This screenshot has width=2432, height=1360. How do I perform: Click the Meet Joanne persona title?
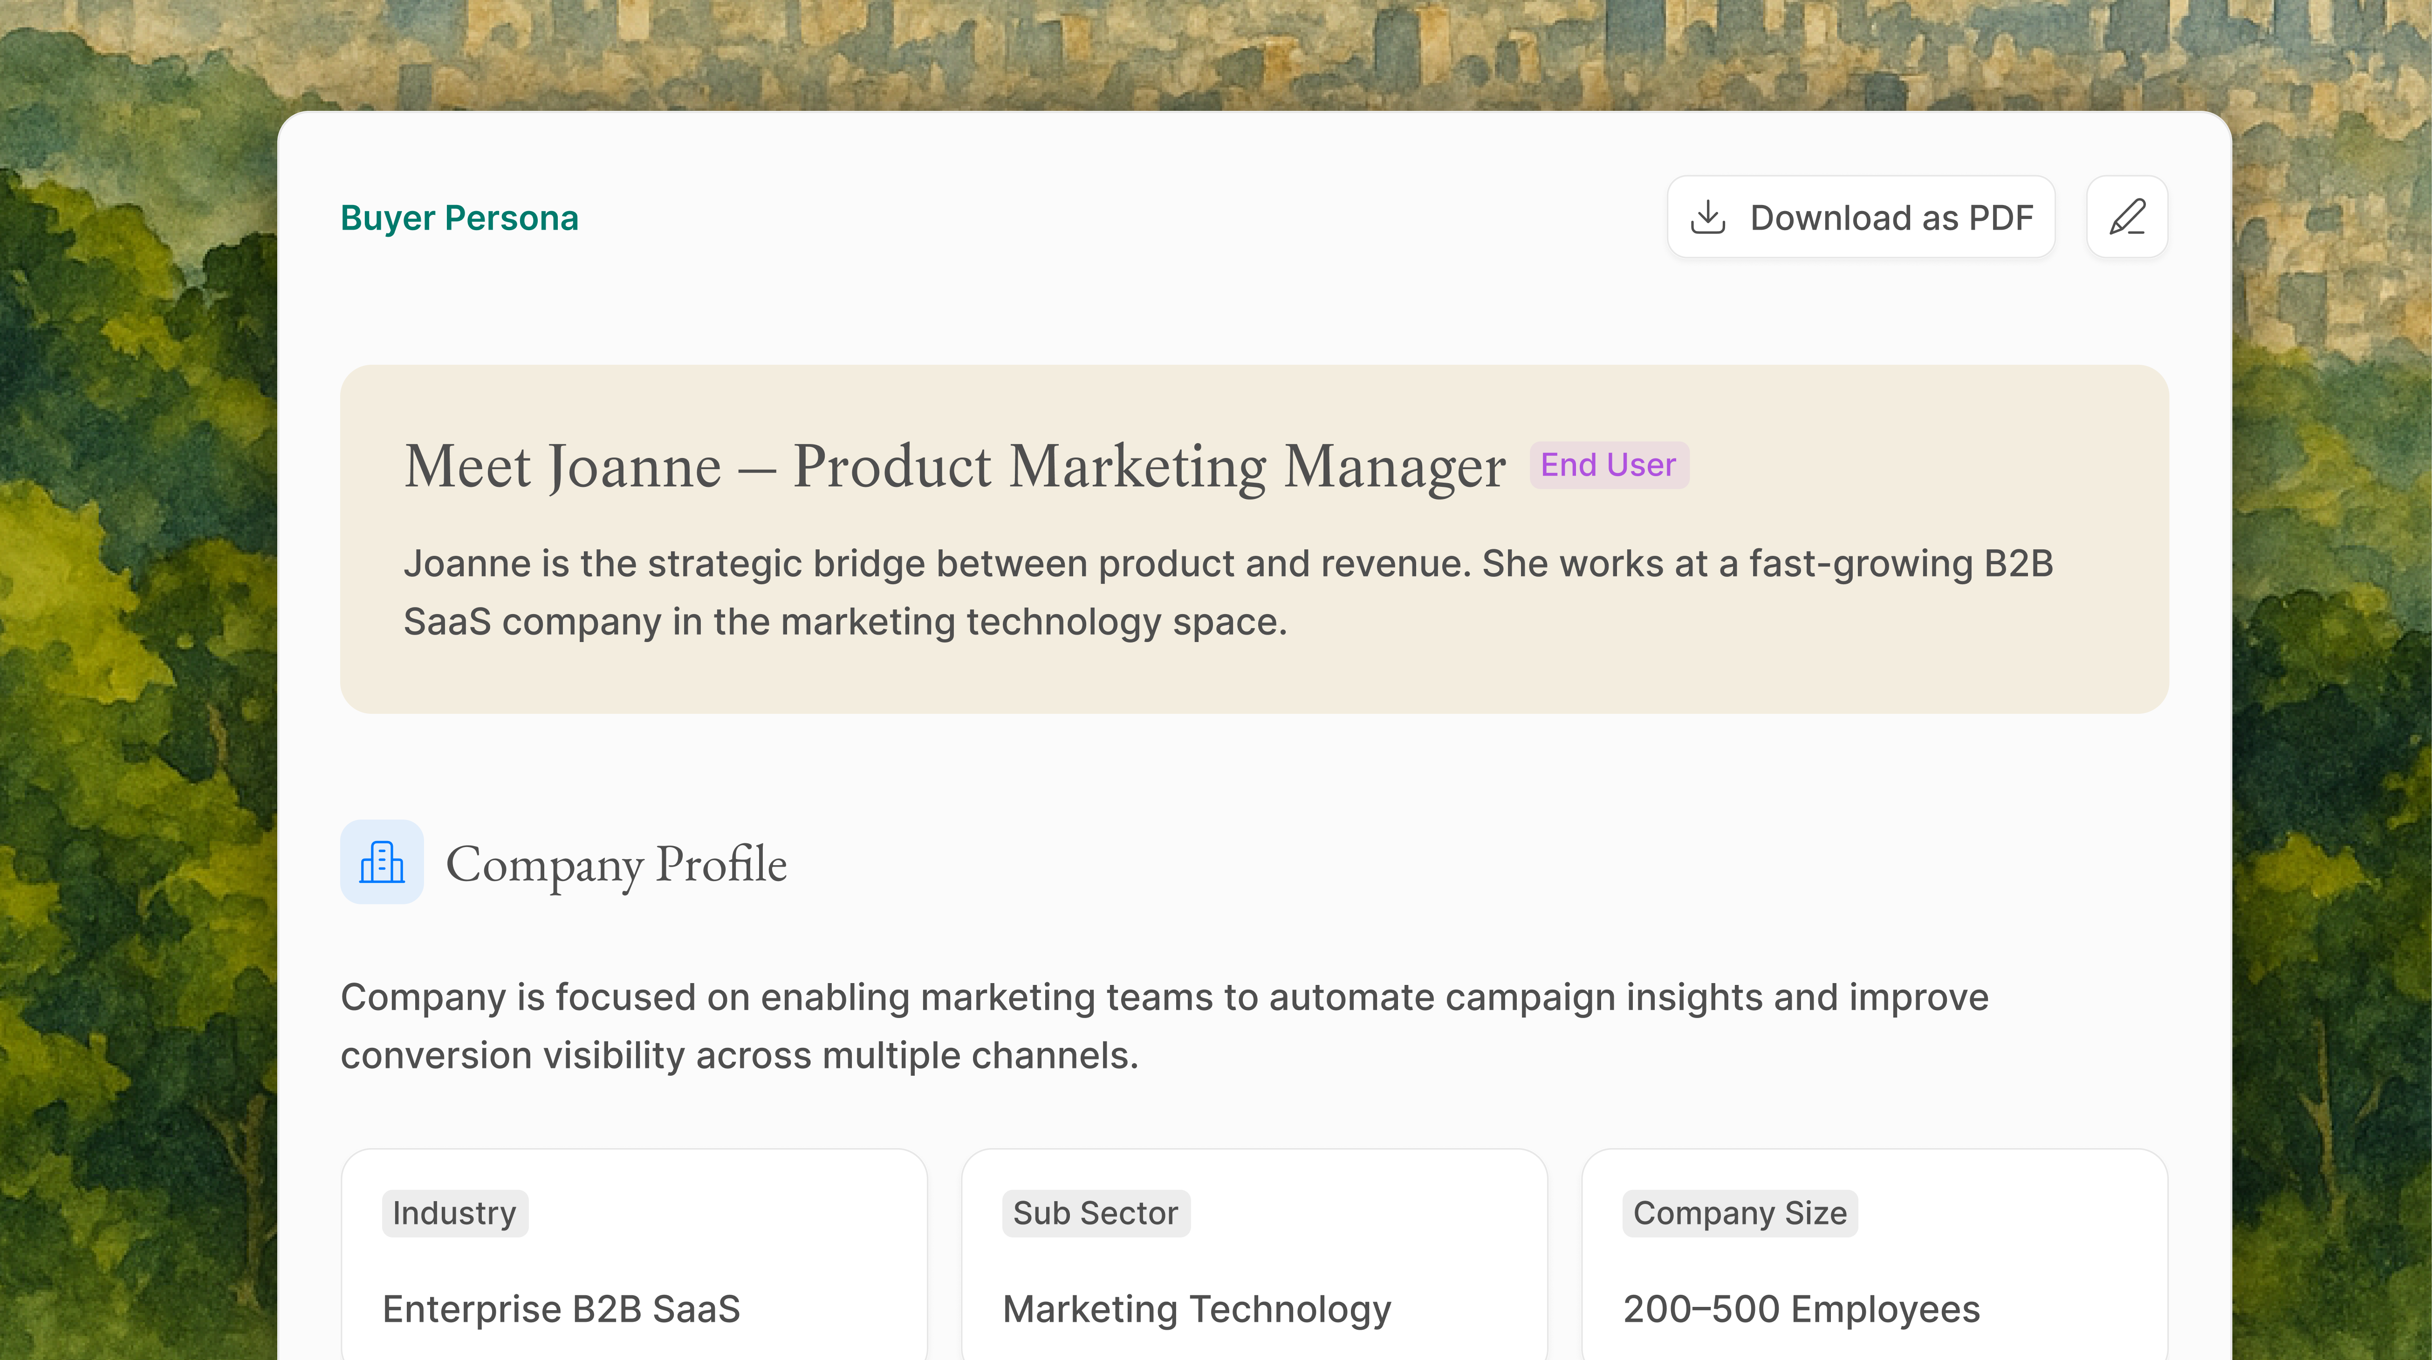953,466
